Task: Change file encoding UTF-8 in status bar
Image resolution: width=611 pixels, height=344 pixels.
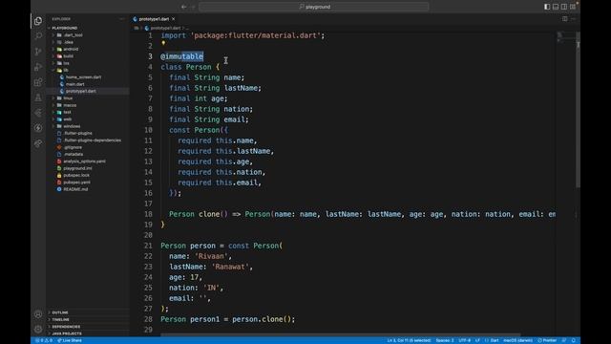Action: pos(465,340)
